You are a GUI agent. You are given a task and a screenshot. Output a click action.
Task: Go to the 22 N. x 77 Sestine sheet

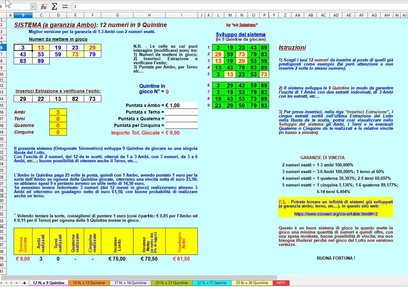pos(211,283)
